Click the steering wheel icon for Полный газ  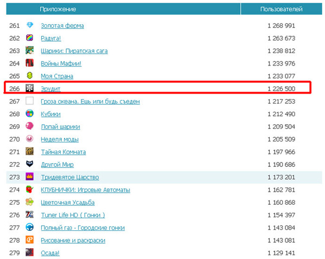point(30,227)
